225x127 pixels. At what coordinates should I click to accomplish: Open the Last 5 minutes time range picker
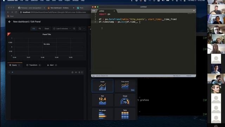pos(62,29)
